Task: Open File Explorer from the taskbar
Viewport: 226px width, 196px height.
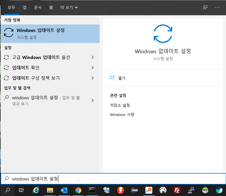Action: coord(50,190)
